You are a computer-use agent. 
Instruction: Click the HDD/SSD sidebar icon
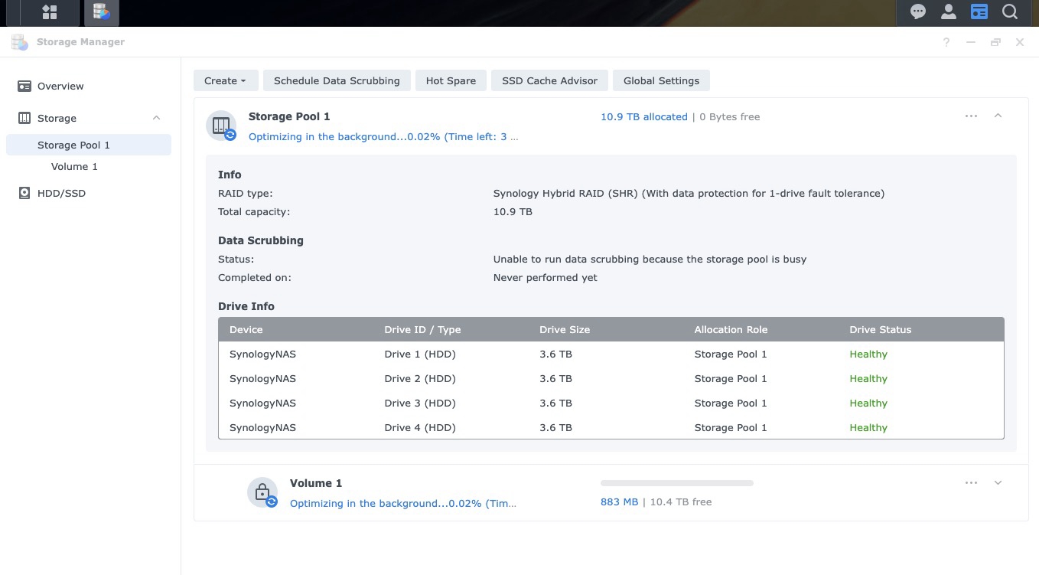[x=24, y=193]
